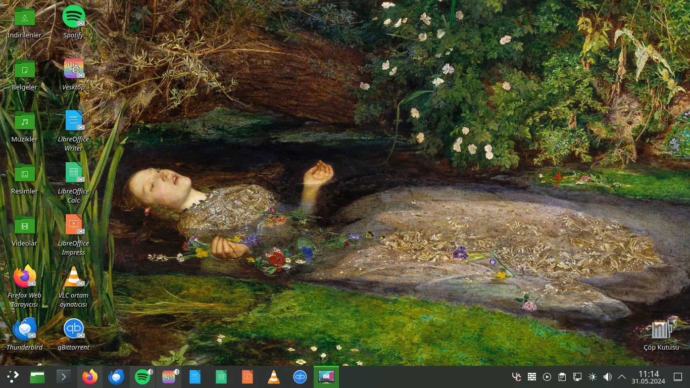Switch to Spotify from the taskbar
Viewport: 690px width, 388px height.
[x=142, y=377]
